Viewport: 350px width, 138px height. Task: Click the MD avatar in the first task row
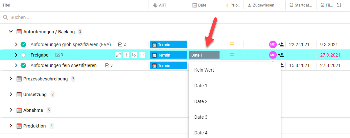[x=273, y=44]
